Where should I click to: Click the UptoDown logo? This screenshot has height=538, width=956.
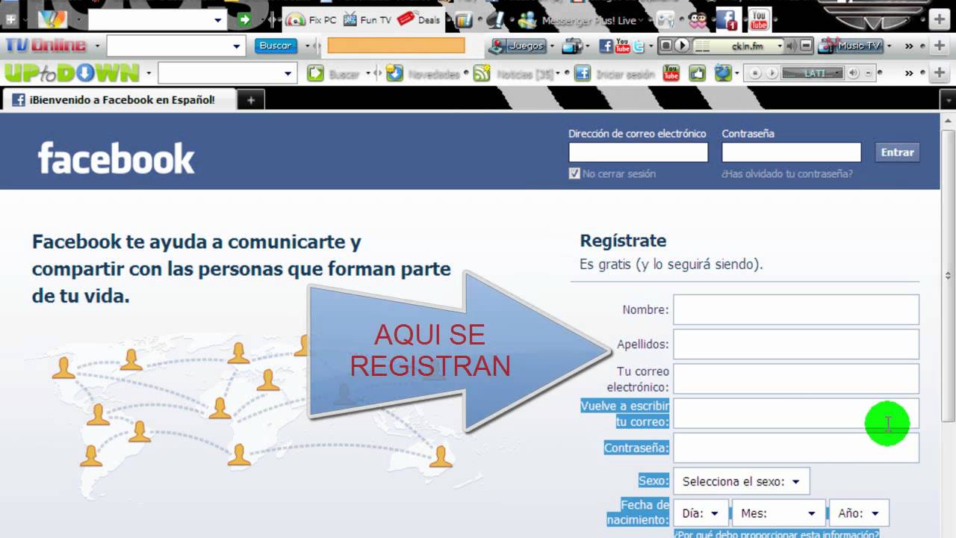[72, 72]
